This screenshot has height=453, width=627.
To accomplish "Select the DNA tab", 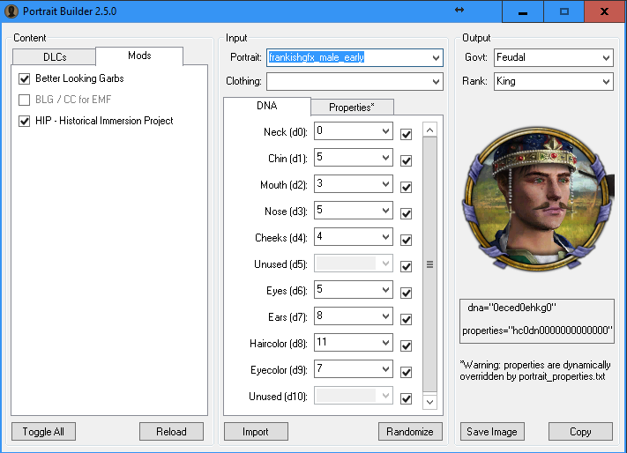I will [x=266, y=106].
